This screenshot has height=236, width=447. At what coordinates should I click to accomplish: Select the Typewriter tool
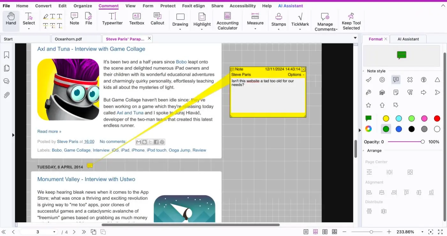coord(112,19)
